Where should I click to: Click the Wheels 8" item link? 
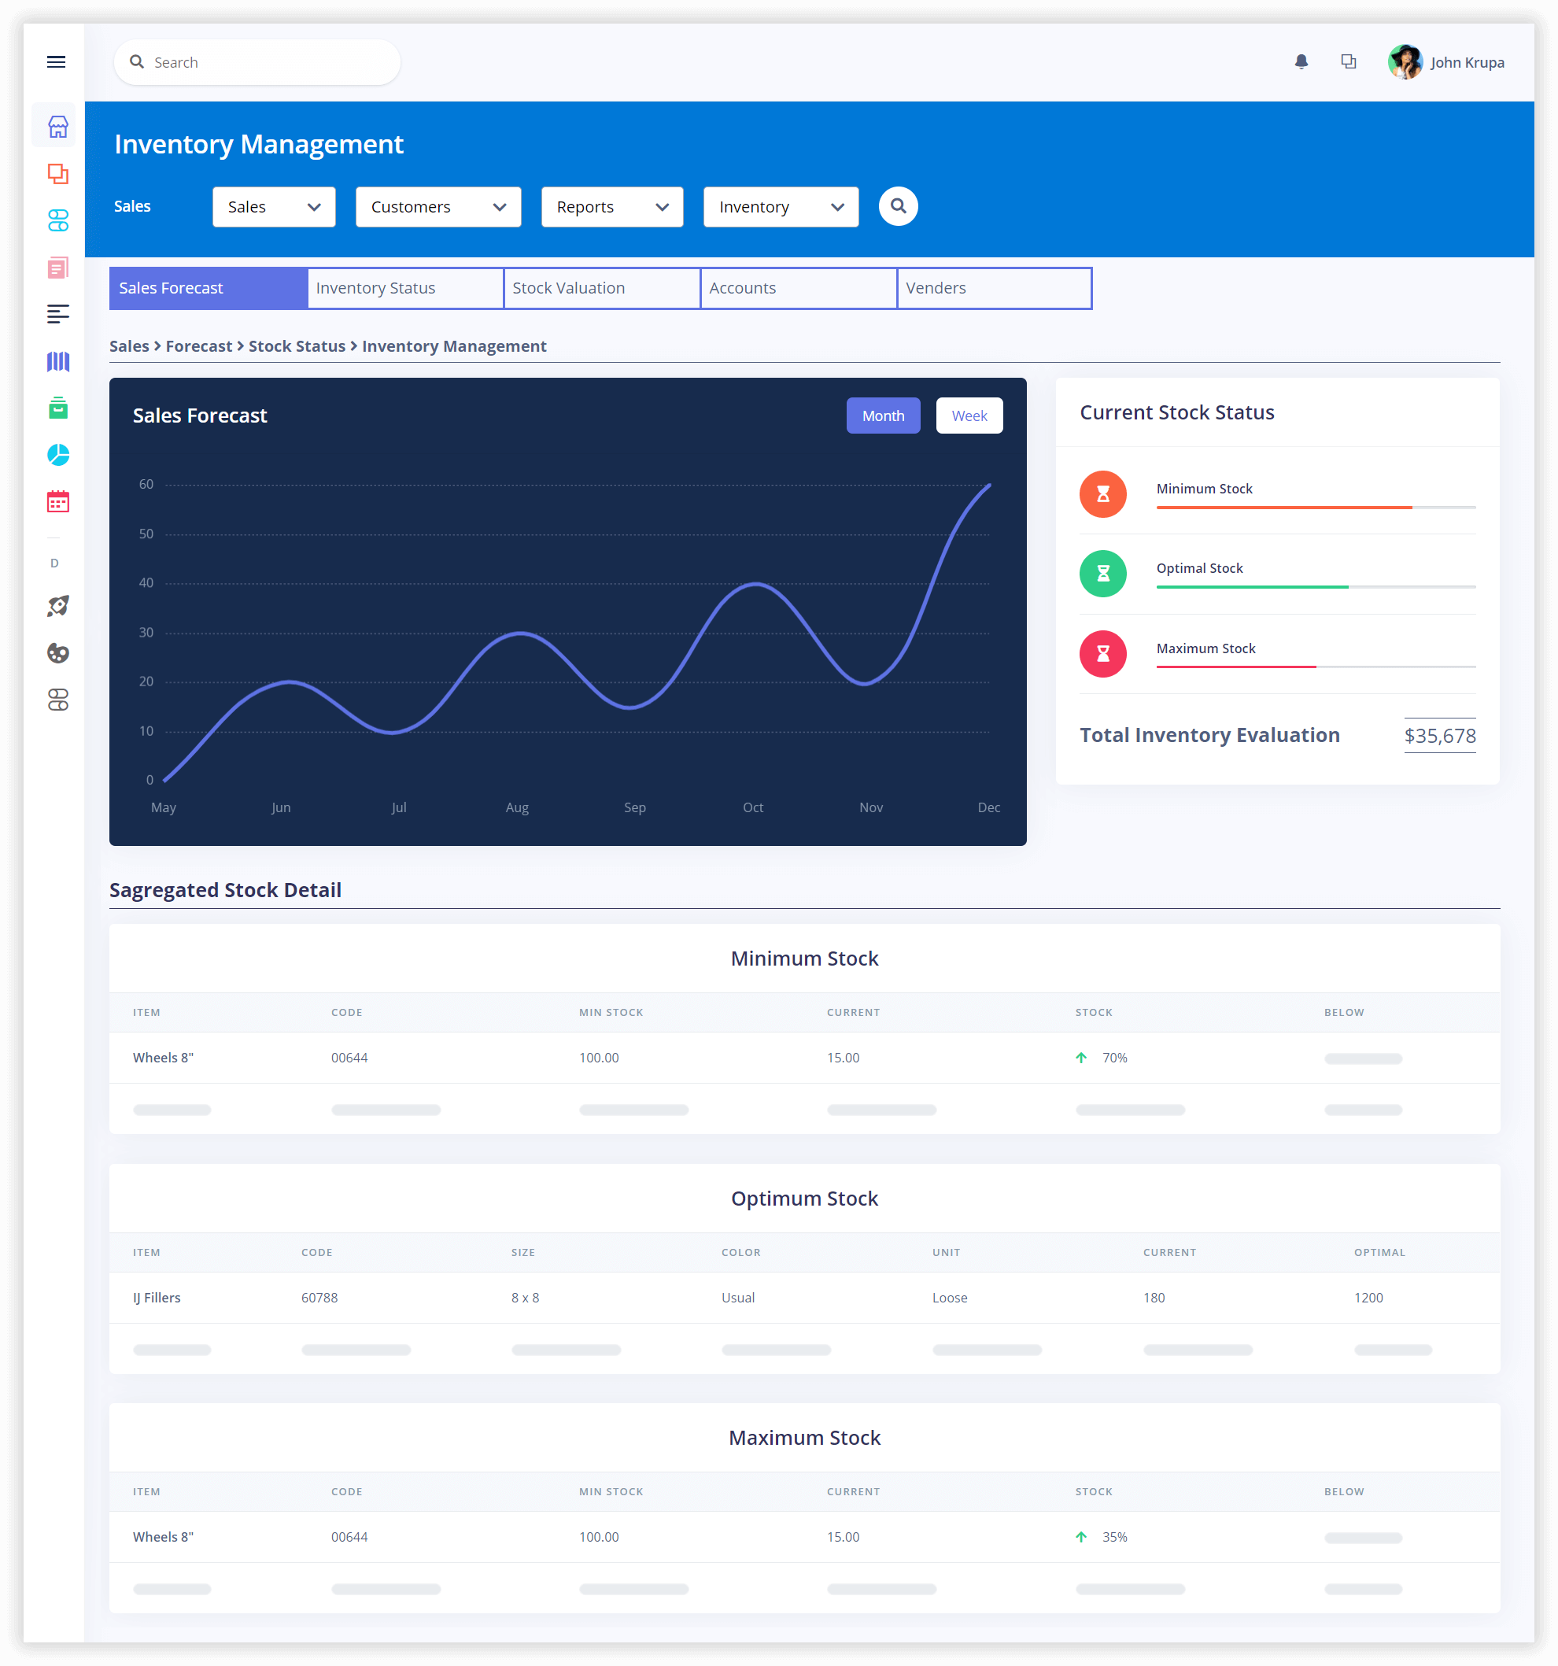coord(165,1057)
